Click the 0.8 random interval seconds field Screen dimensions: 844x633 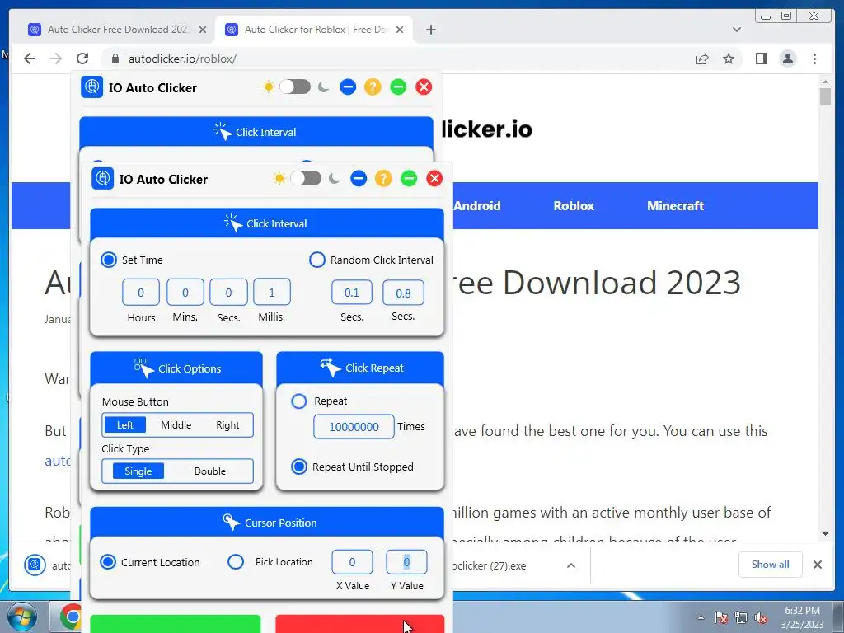(x=403, y=293)
